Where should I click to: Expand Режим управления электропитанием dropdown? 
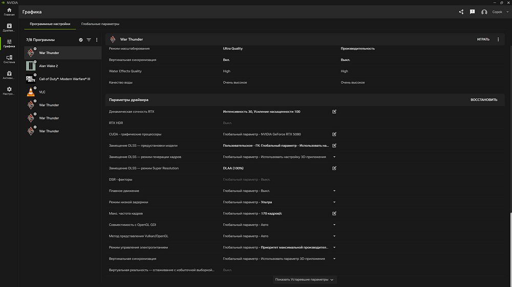click(334, 248)
